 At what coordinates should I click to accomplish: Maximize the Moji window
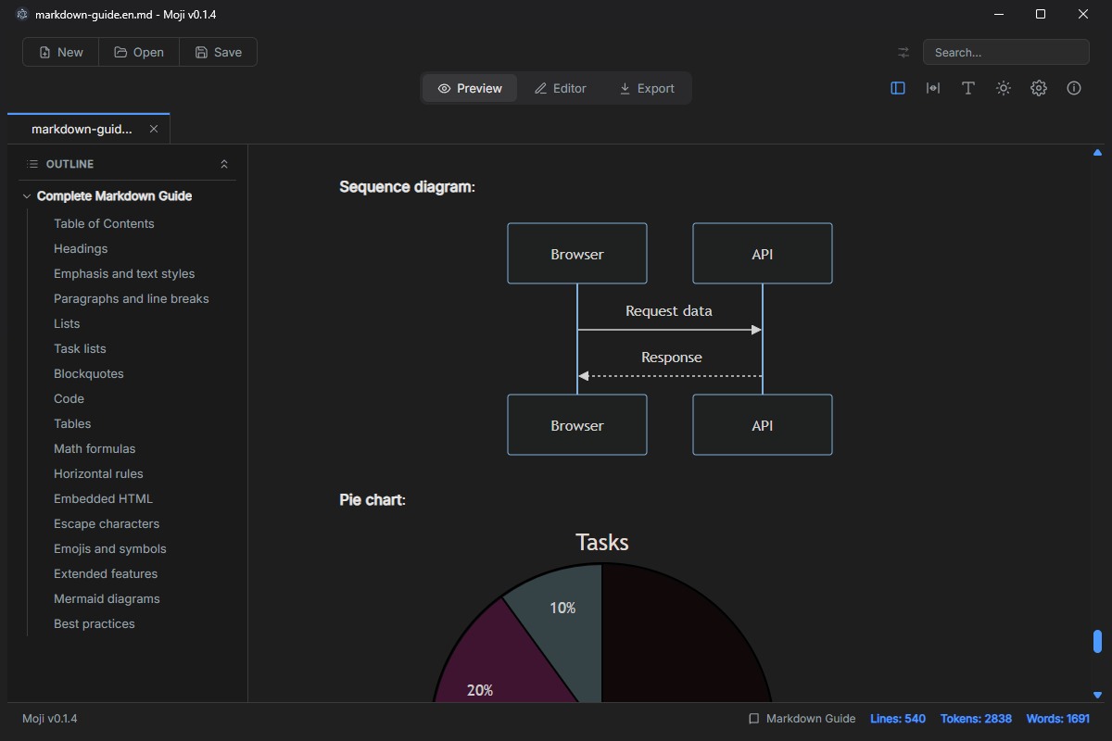(x=1041, y=14)
